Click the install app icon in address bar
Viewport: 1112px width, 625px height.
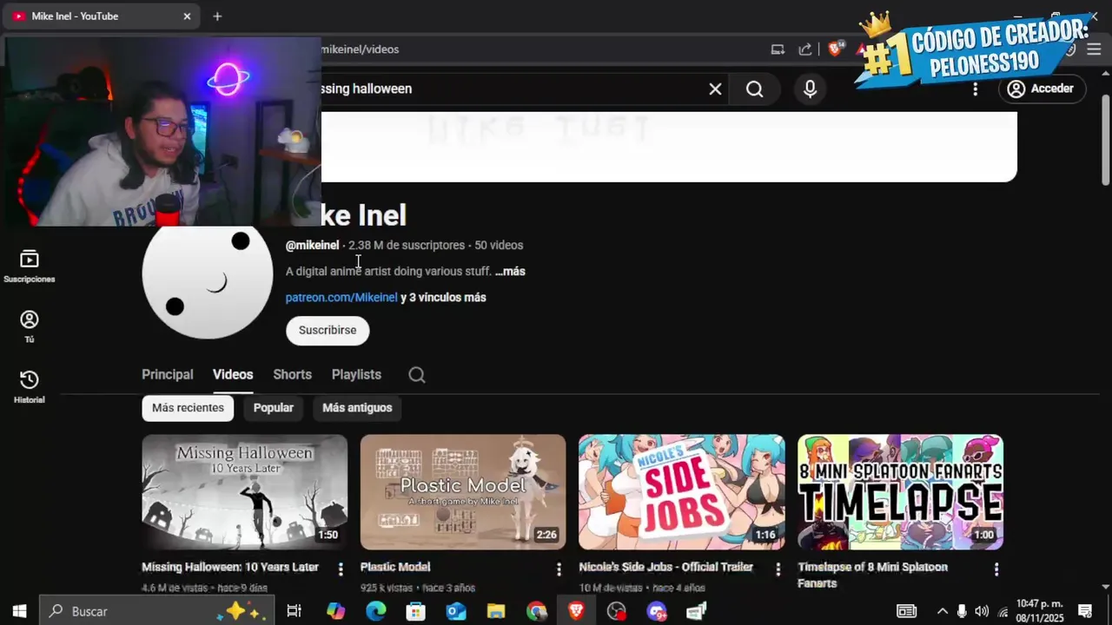tap(778, 49)
